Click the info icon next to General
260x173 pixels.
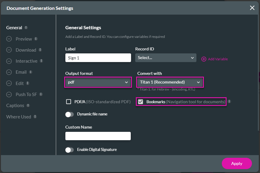[x=25, y=27]
